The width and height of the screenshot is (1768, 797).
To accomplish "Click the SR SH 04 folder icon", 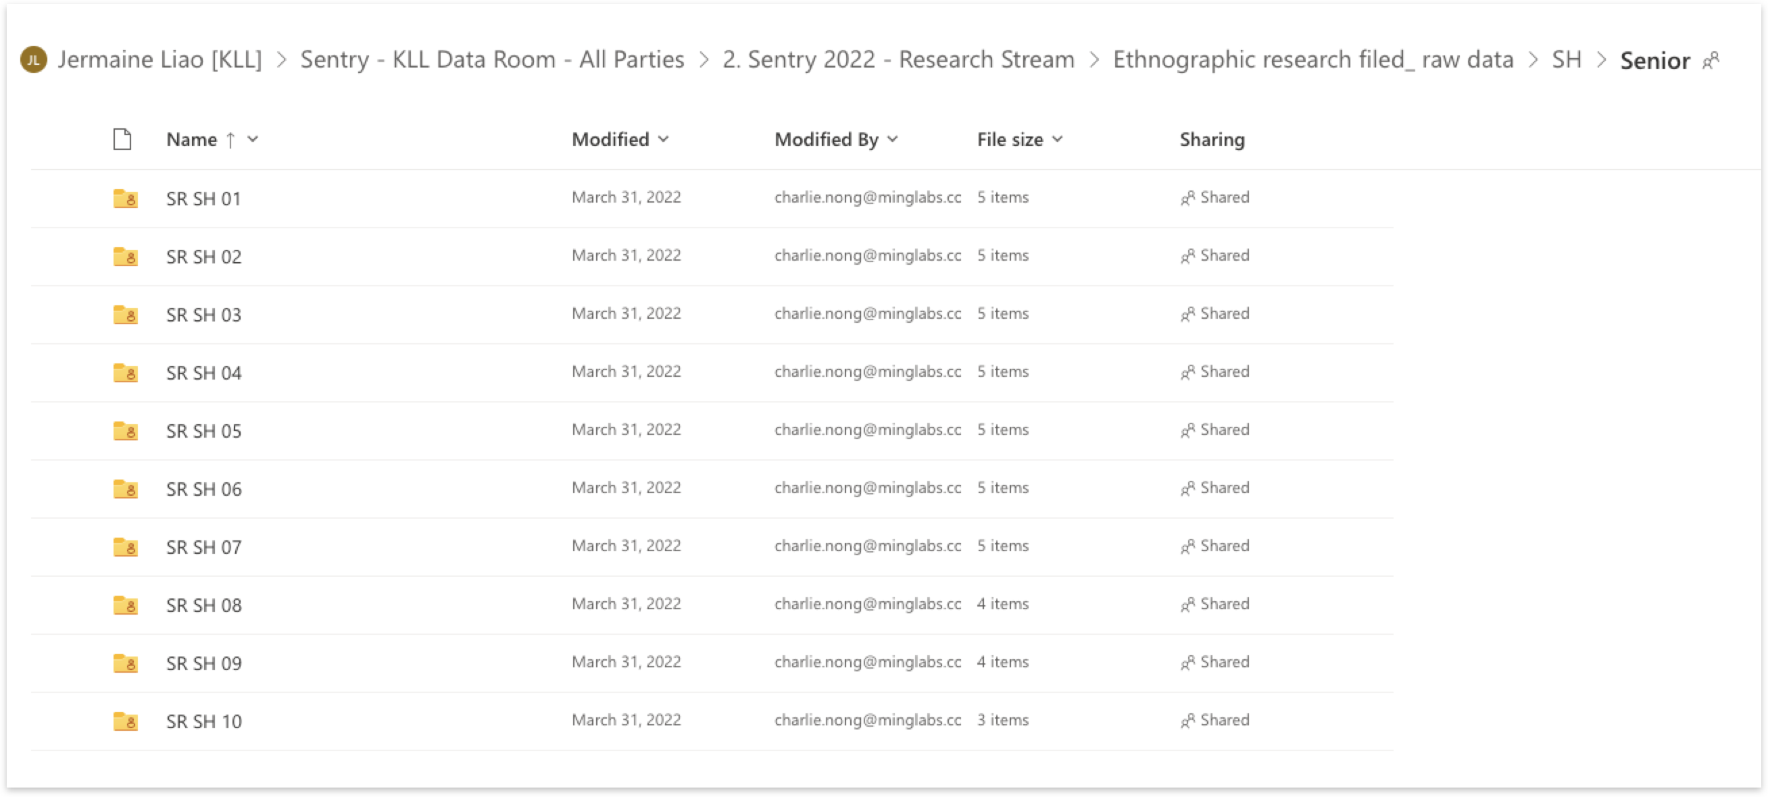I will click(x=125, y=372).
